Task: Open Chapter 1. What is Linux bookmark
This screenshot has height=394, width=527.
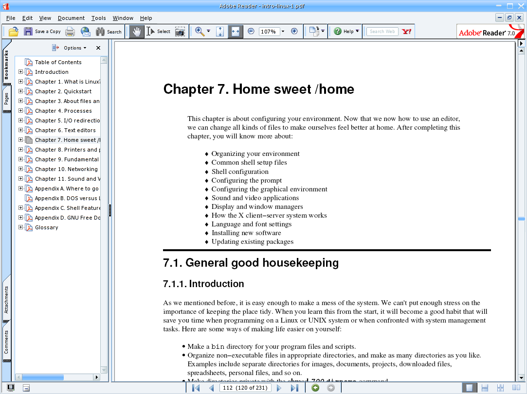Action: click(x=68, y=82)
